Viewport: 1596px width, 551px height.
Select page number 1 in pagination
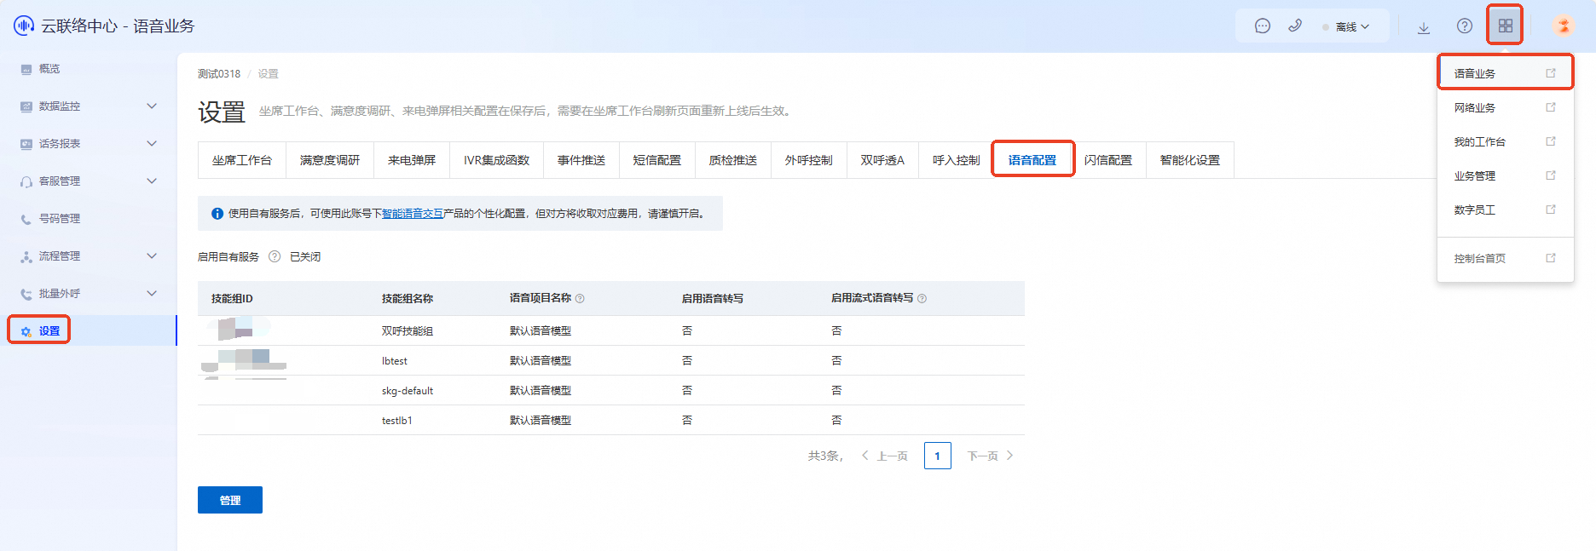(x=938, y=456)
